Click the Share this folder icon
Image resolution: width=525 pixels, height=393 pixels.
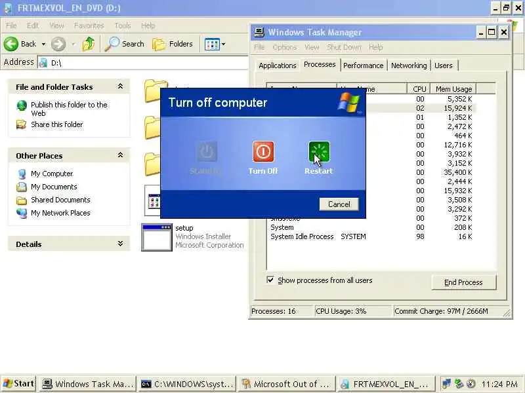(x=22, y=124)
